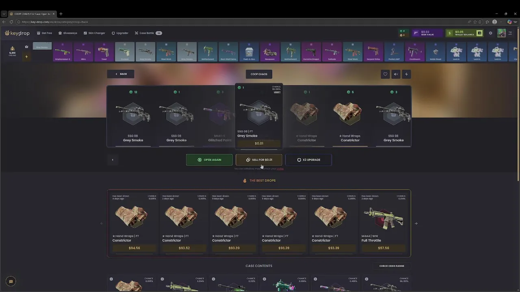Open the profile link under sell button

280,169
